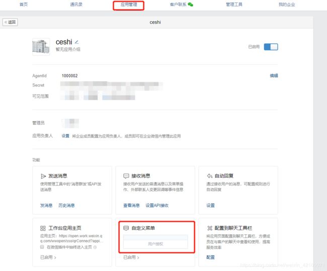Go to 管理工具 tab

click(234, 5)
